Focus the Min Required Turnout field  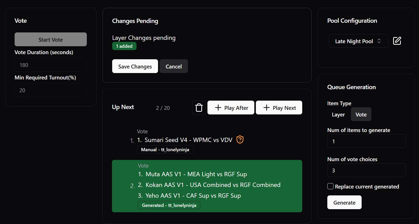click(x=51, y=90)
